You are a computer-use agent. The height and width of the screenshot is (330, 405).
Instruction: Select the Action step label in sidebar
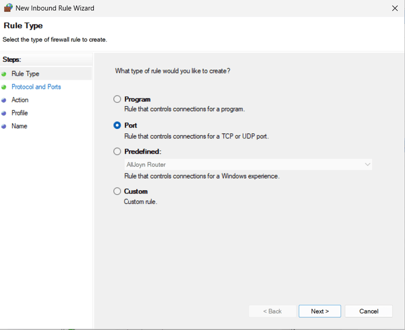coord(20,100)
